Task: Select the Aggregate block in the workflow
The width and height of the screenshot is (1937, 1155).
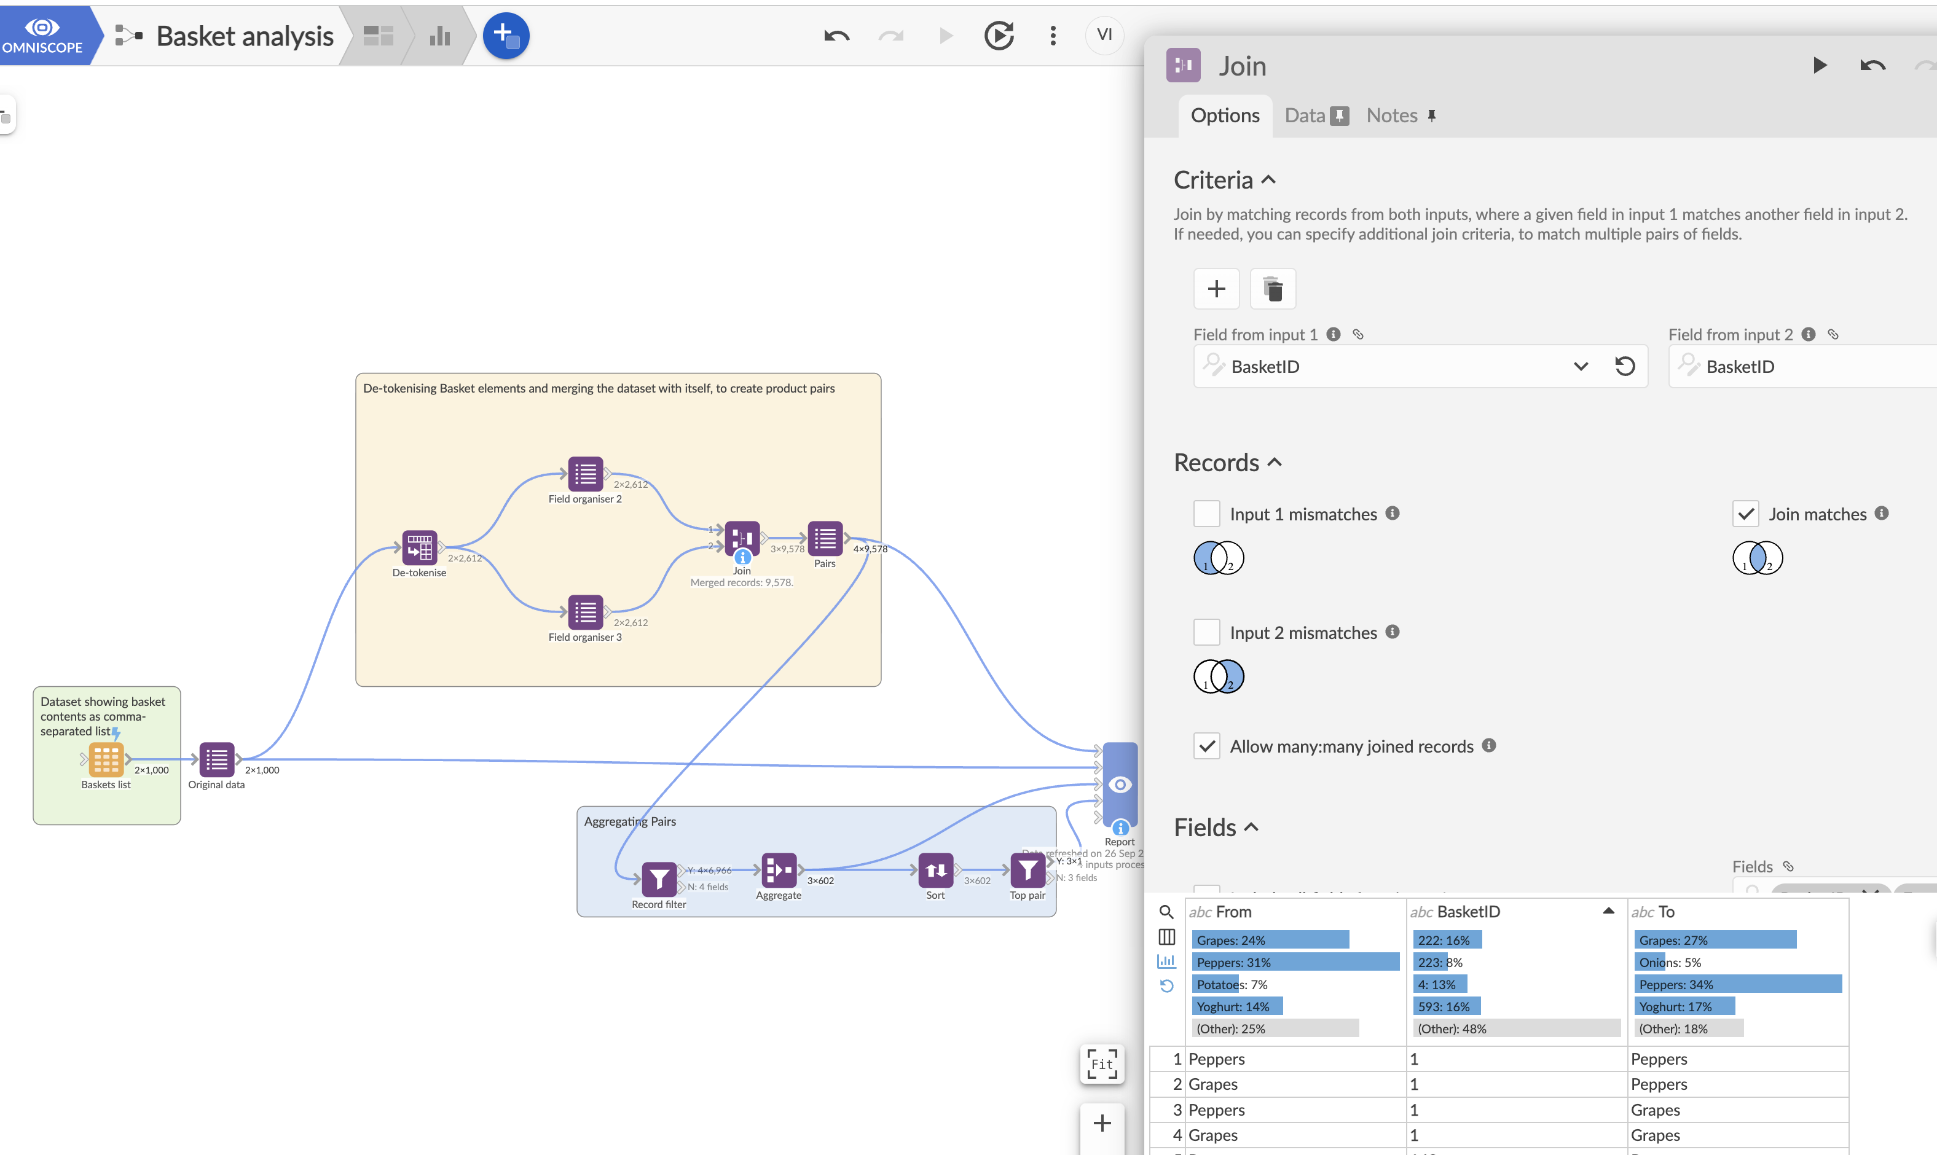Action: (x=778, y=870)
